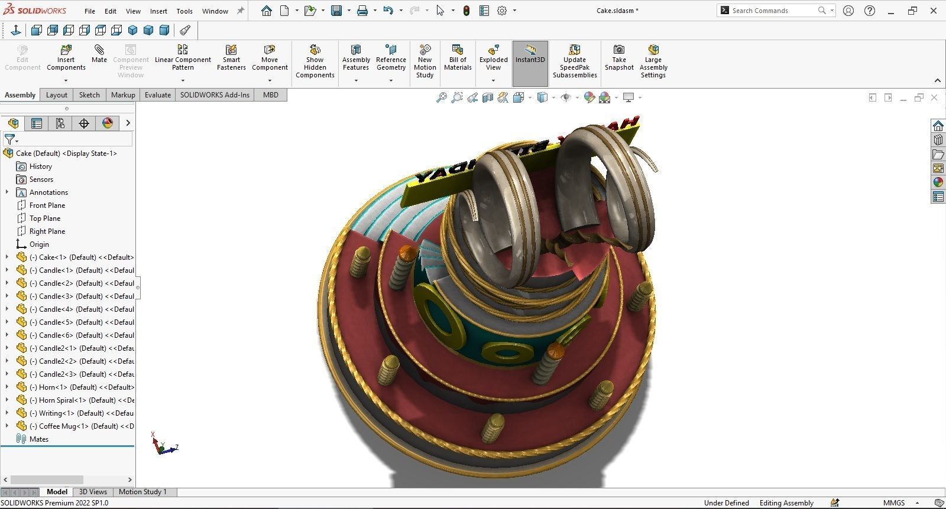Open ConfigurationManager tab icon
The height and width of the screenshot is (509, 946).
(60, 123)
